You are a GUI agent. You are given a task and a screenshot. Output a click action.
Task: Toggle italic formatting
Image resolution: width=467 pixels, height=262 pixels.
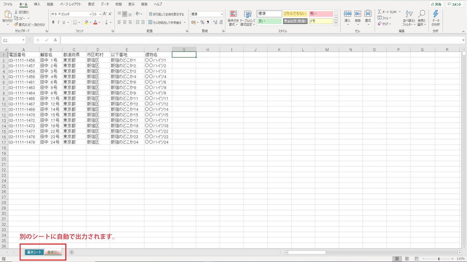[59, 23]
